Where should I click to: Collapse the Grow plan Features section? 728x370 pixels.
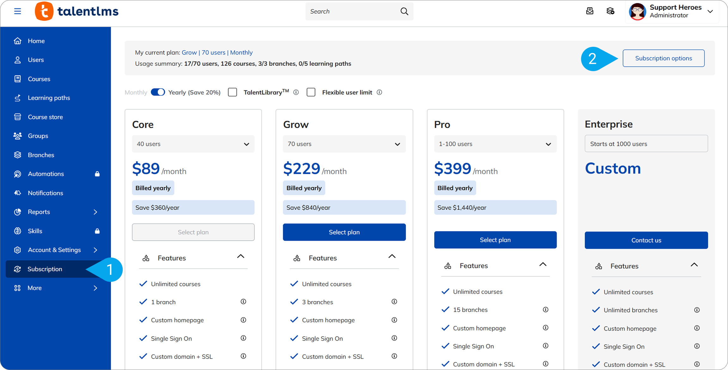pos(392,256)
